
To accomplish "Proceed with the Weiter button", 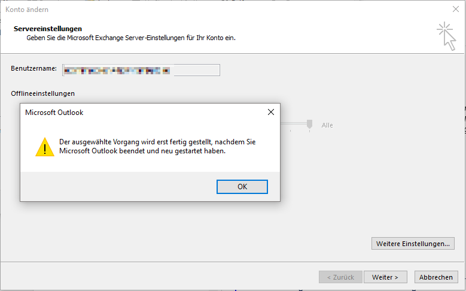I will [385, 277].
